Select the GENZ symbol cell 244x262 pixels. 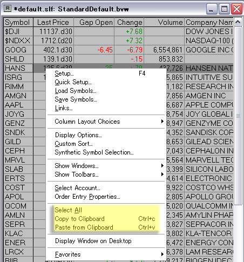click(x=18, y=124)
